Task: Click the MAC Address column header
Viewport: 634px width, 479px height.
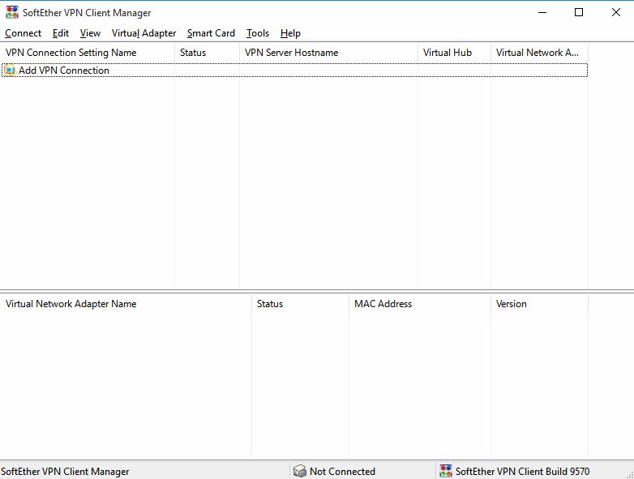Action: click(420, 304)
